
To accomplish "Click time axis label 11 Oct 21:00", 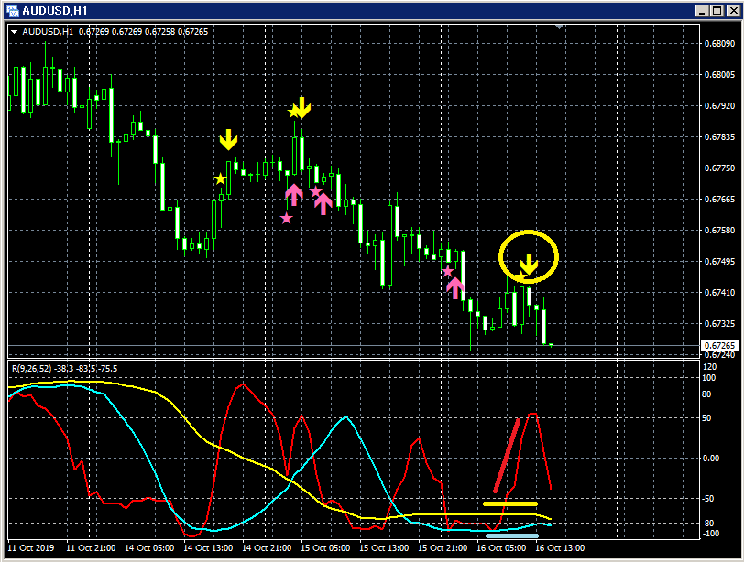I will (x=91, y=548).
